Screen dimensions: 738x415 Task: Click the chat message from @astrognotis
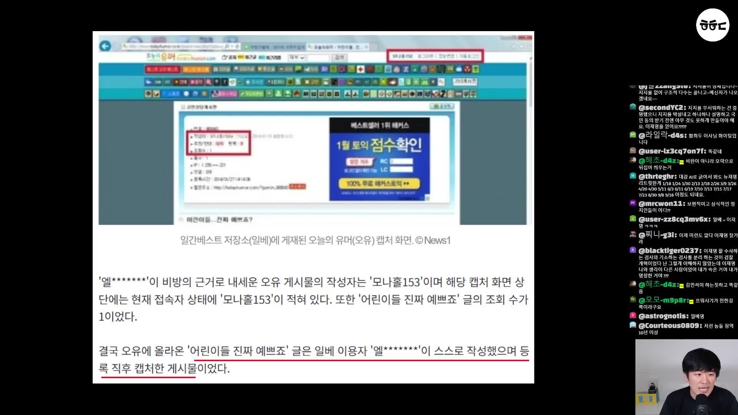(671, 316)
